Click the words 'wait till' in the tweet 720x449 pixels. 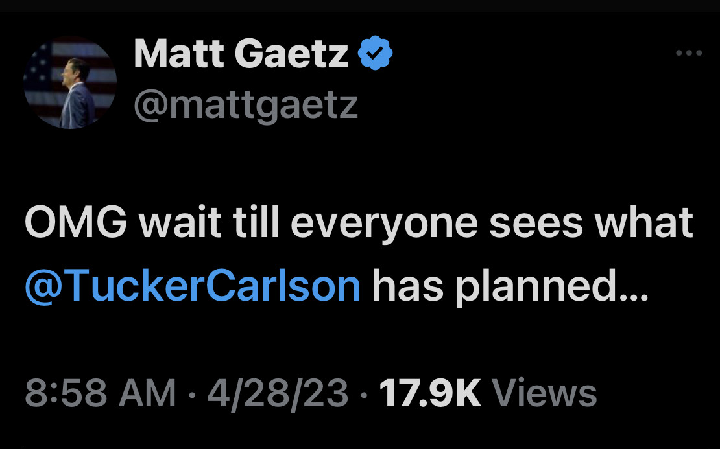(208, 224)
